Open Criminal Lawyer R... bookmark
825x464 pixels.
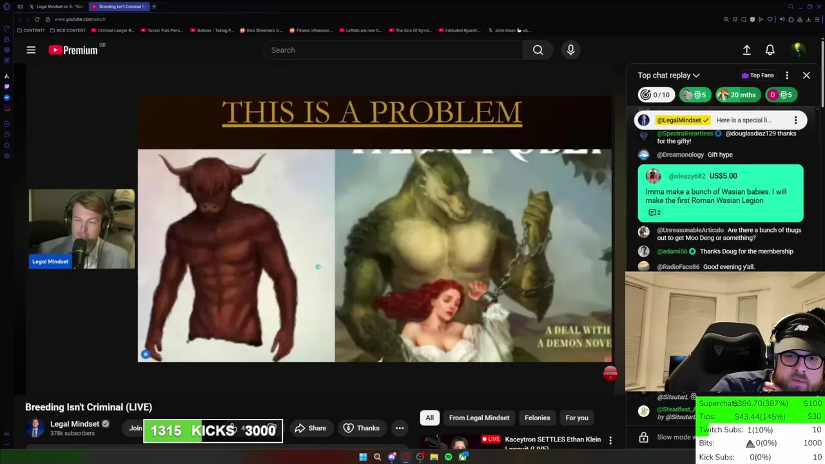(x=113, y=30)
